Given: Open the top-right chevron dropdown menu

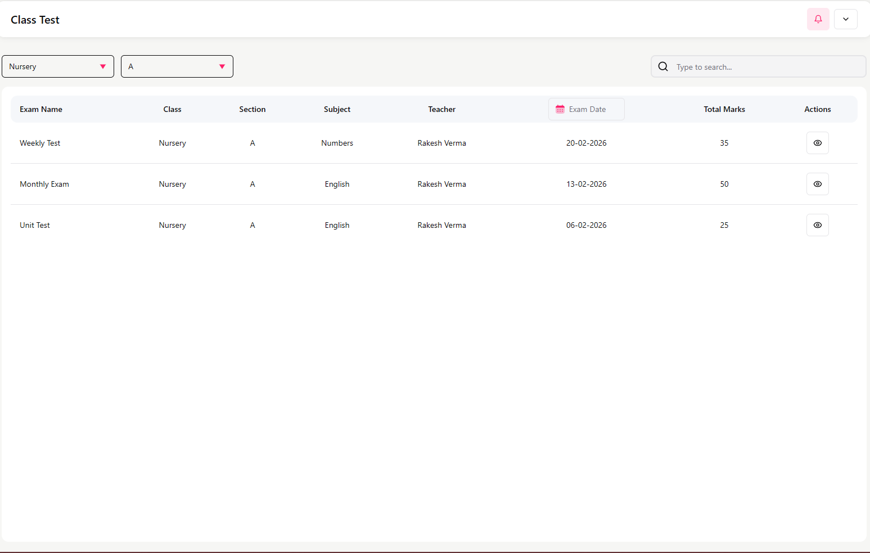Looking at the screenshot, I should pos(845,19).
